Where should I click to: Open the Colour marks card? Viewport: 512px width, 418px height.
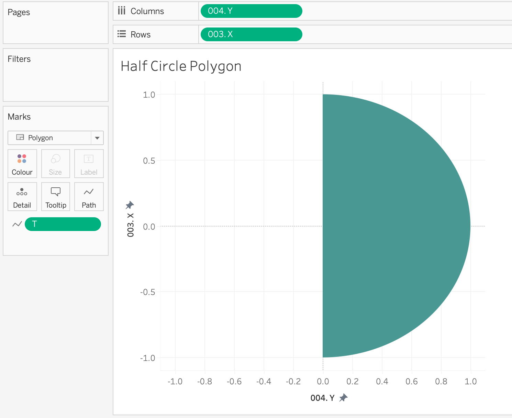(x=22, y=164)
